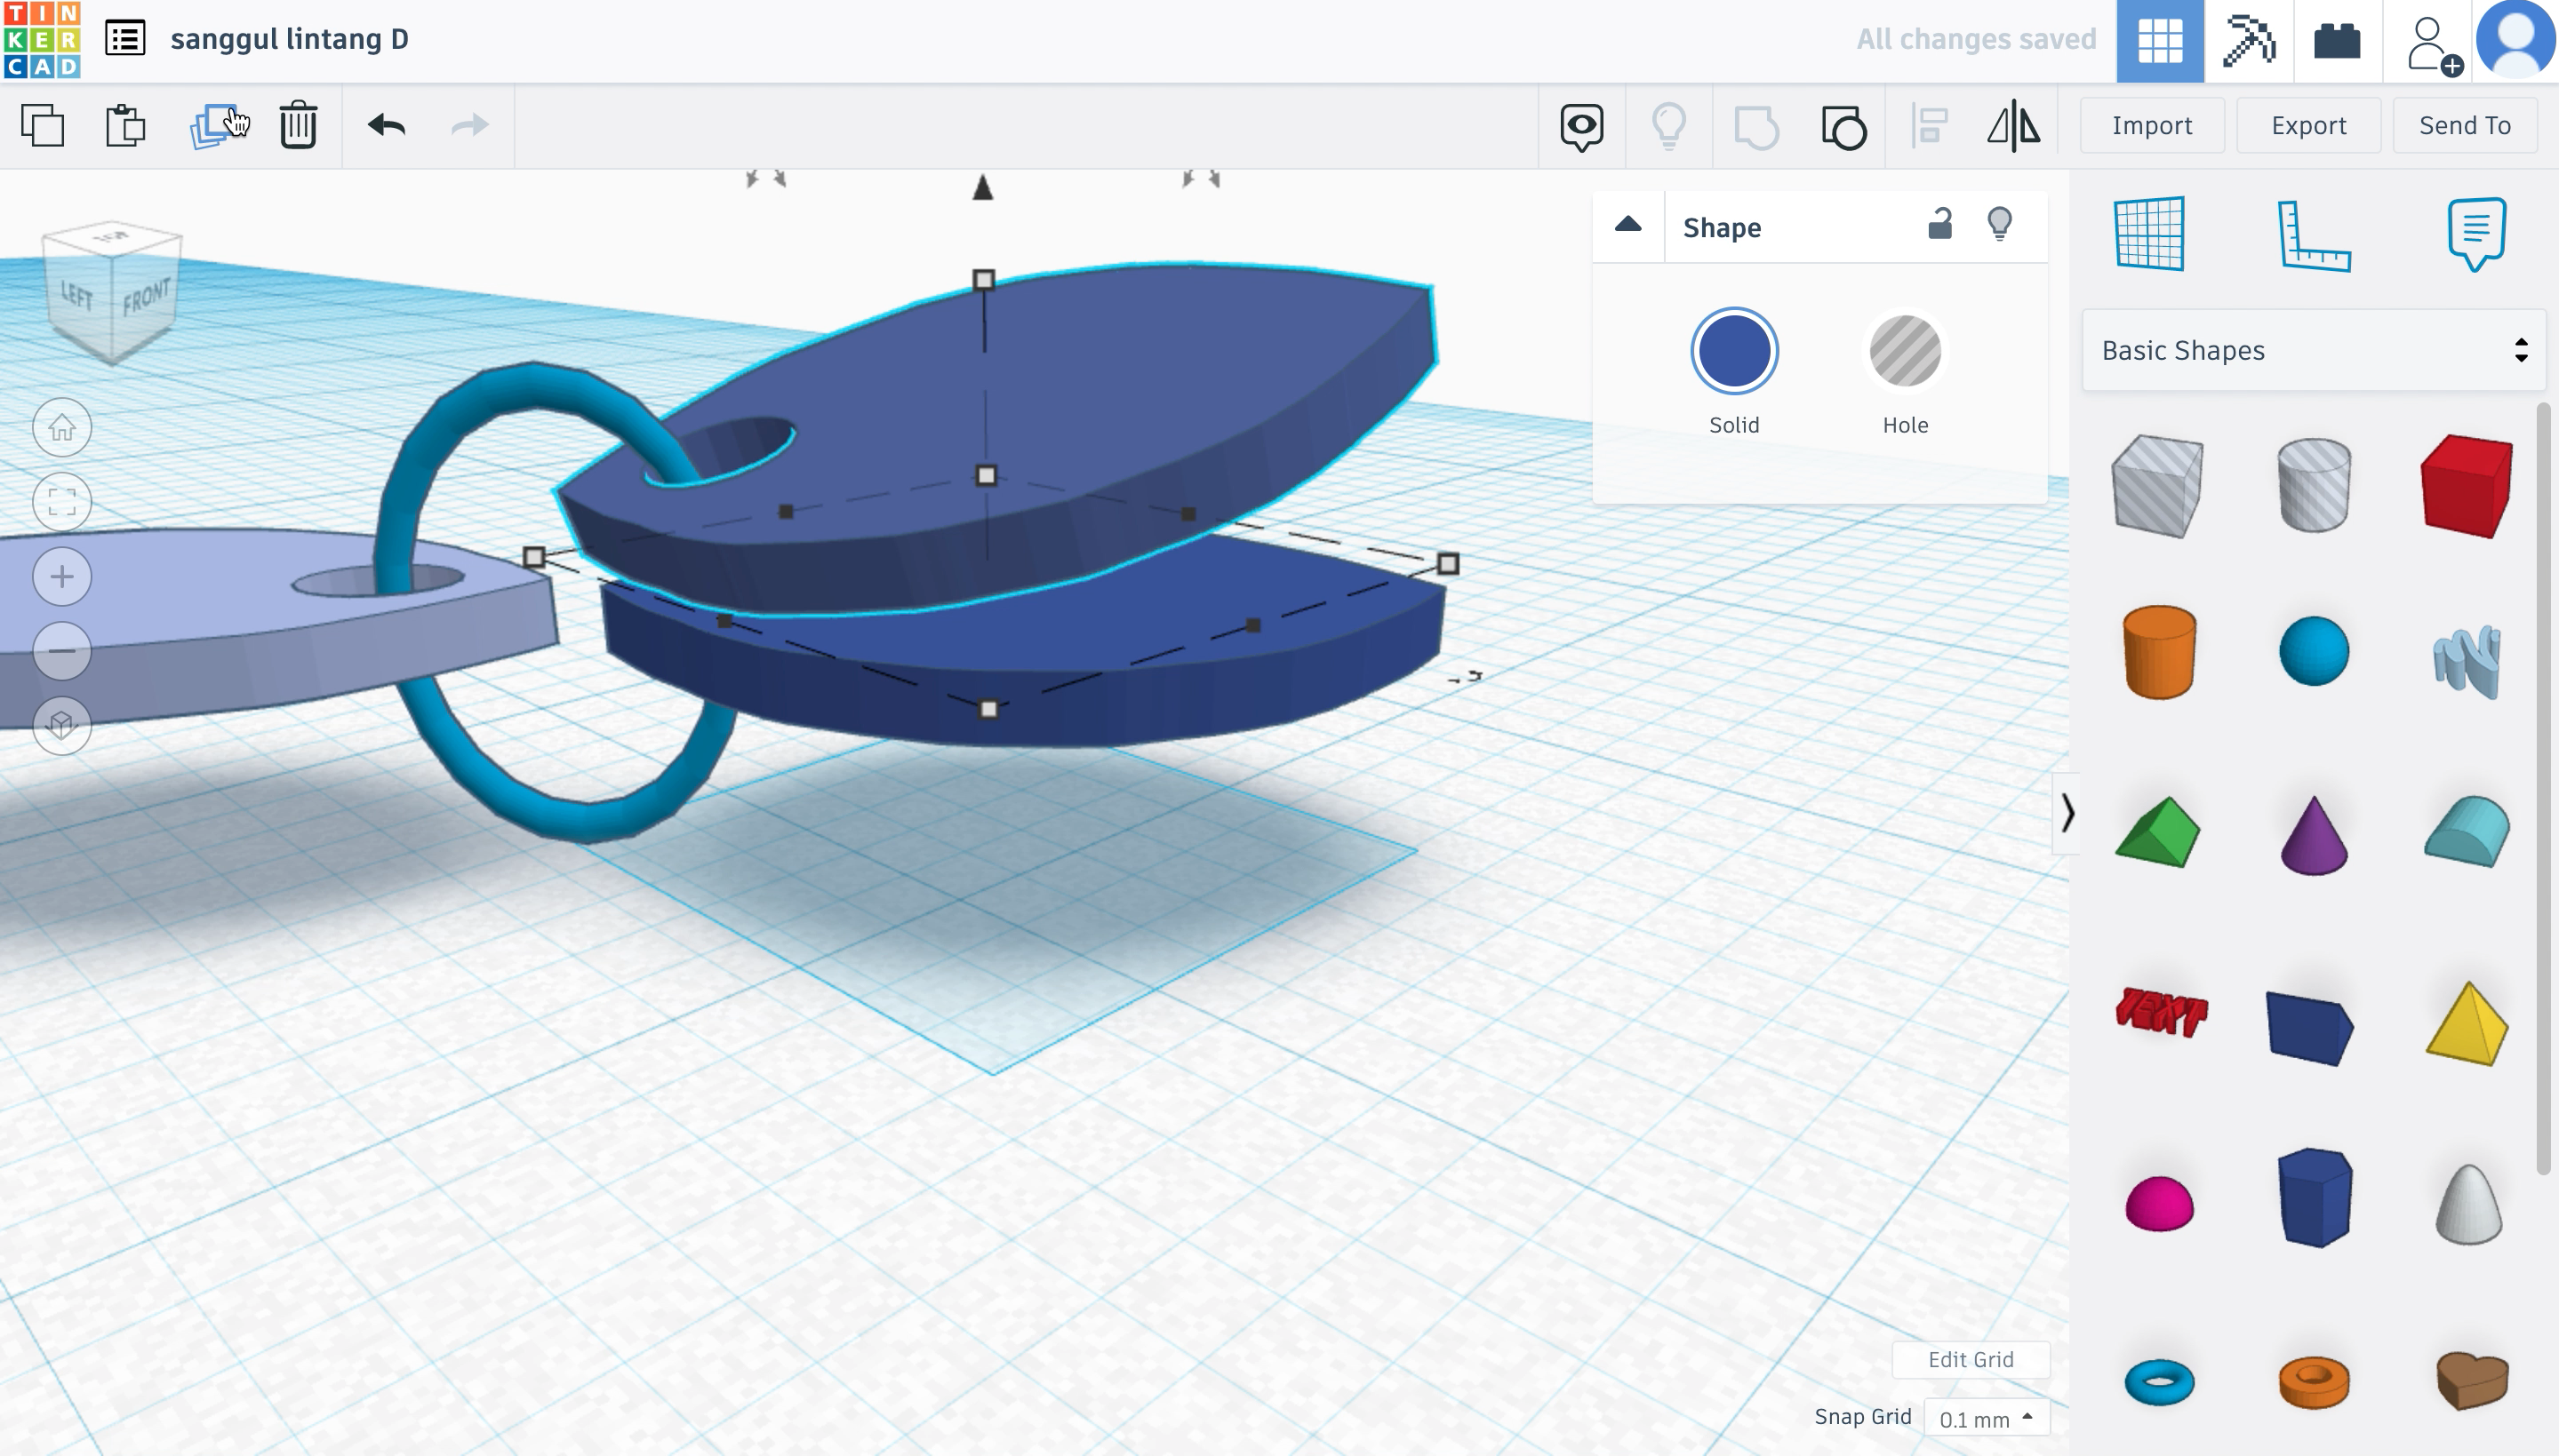The width and height of the screenshot is (2559, 1456).
Task: Pick the blue Sphere shape
Action: click(2313, 651)
